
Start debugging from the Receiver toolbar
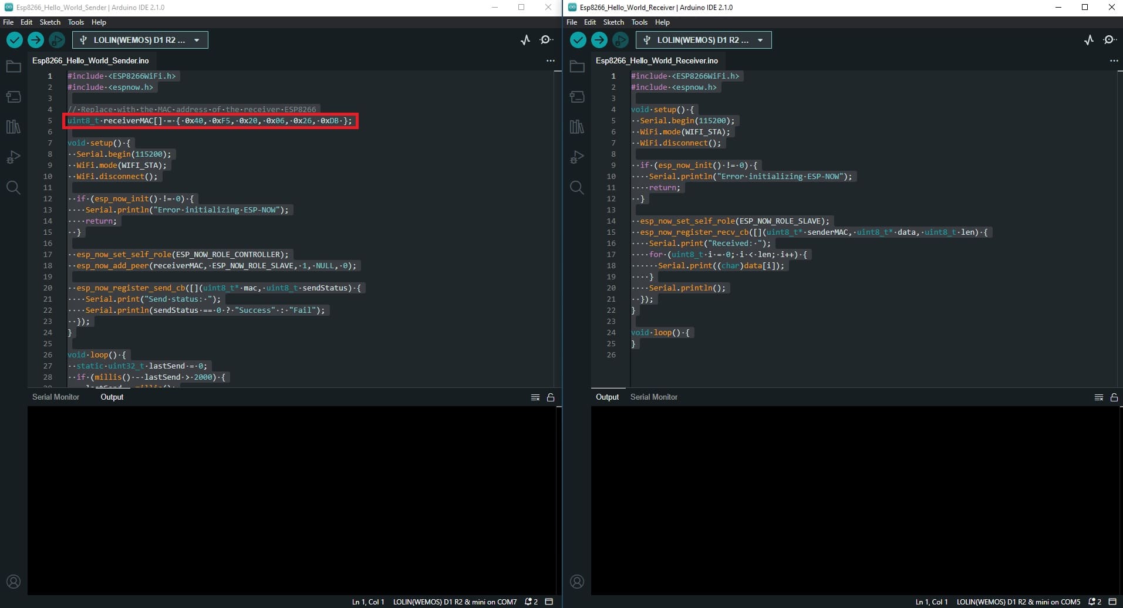pos(620,40)
